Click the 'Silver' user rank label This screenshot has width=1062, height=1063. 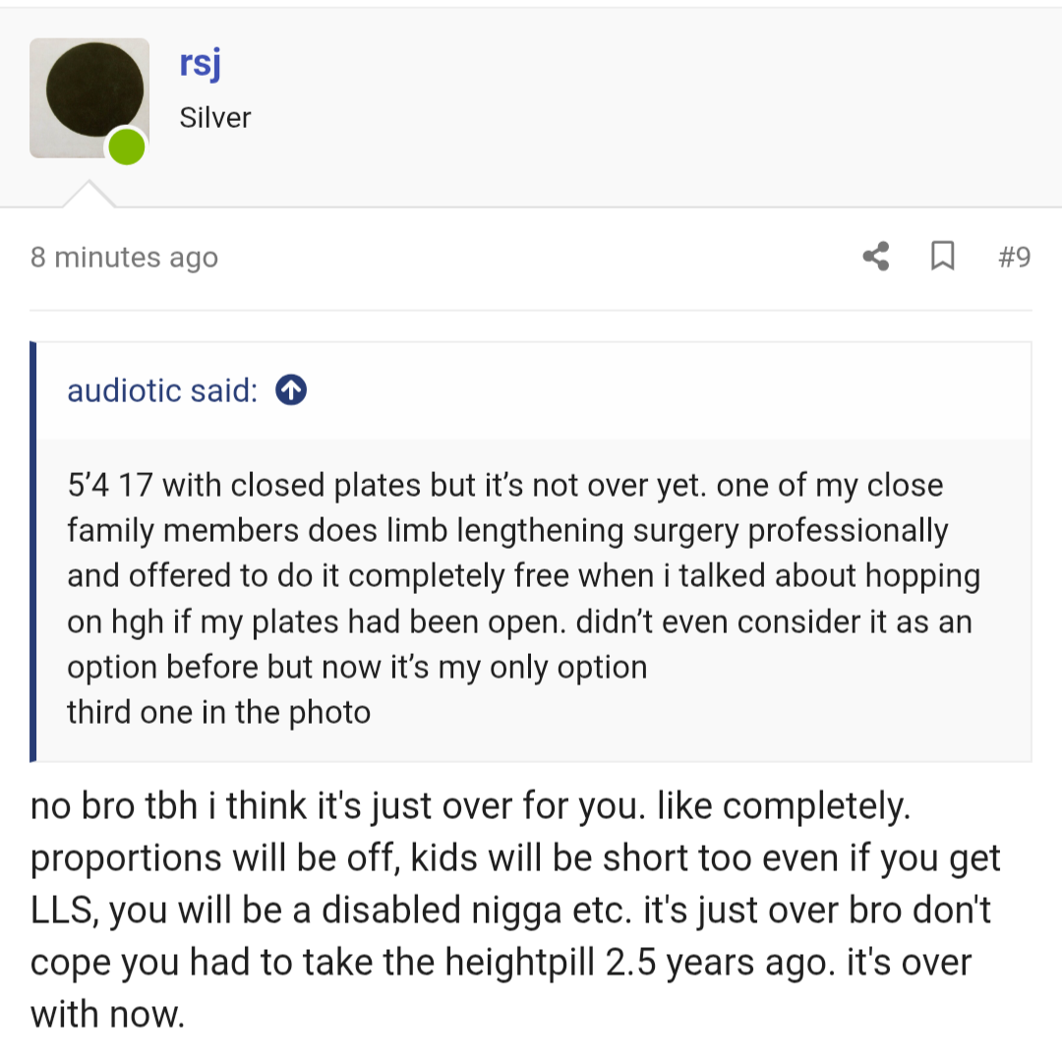[x=214, y=118]
